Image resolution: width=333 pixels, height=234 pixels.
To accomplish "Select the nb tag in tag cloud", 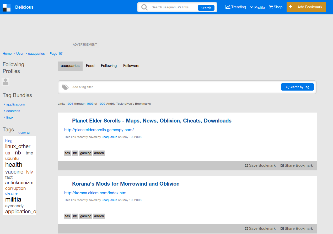I will (18, 153).
